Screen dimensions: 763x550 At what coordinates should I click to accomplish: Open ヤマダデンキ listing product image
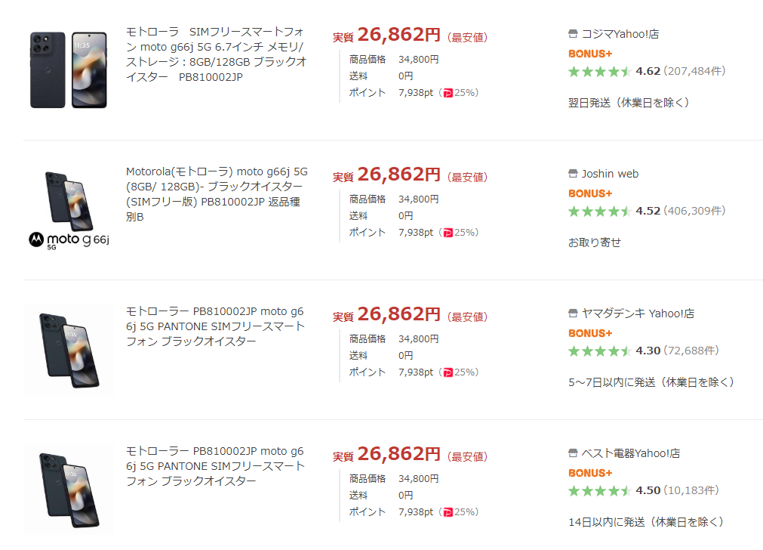point(69,350)
